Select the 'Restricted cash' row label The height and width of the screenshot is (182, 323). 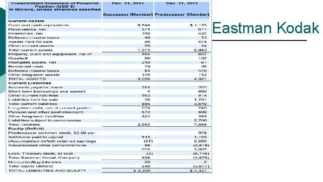click(x=26, y=67)
